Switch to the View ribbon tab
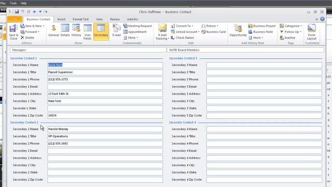This screenshot has height=187, width=332. tap(99, 19)
